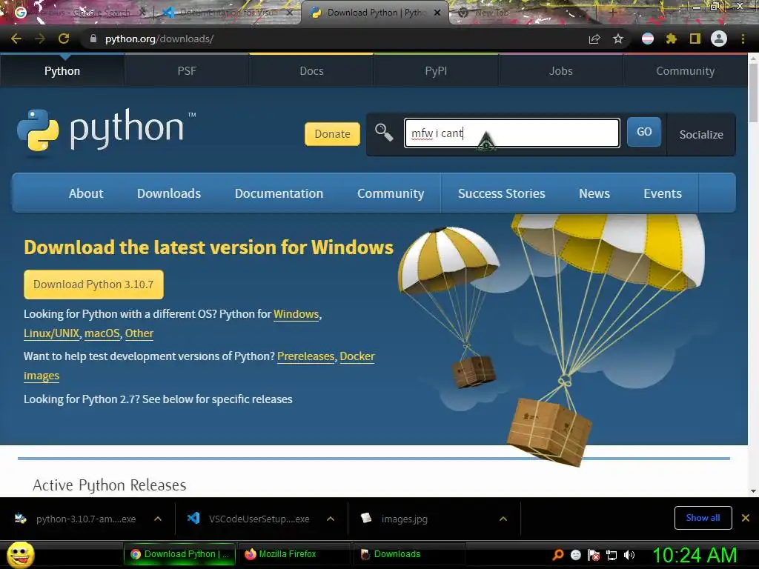Screen dimensions: 759x569
Task: Click the yellow Donate button
Action: click(x=333, y=134)
